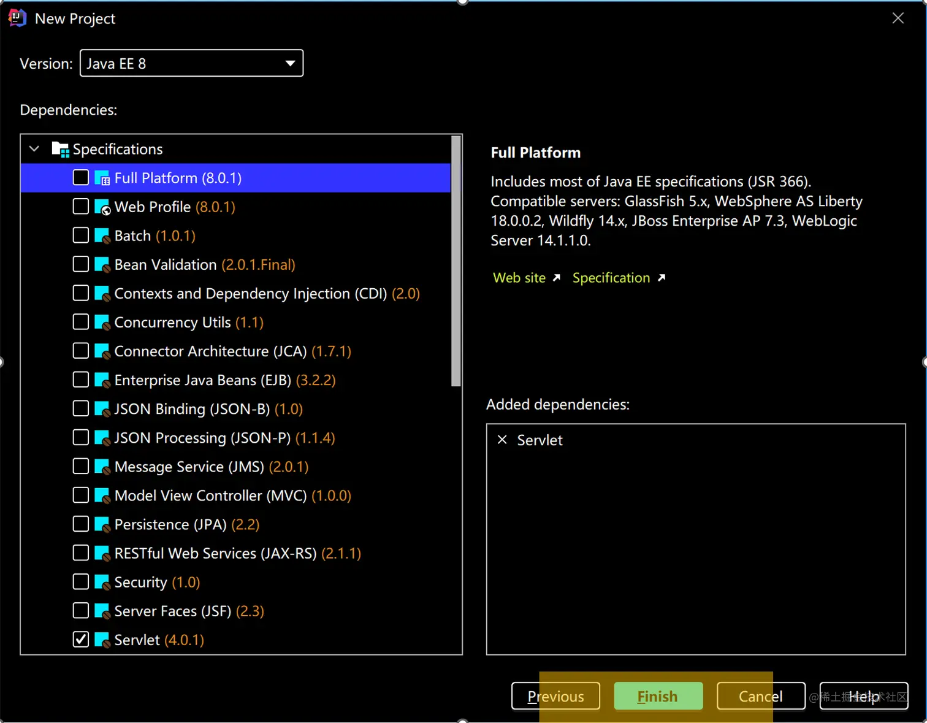The width and height of the screenshot is (927, 723).
Task: Click the JSON Binding row icon
Action: point(102,408)
